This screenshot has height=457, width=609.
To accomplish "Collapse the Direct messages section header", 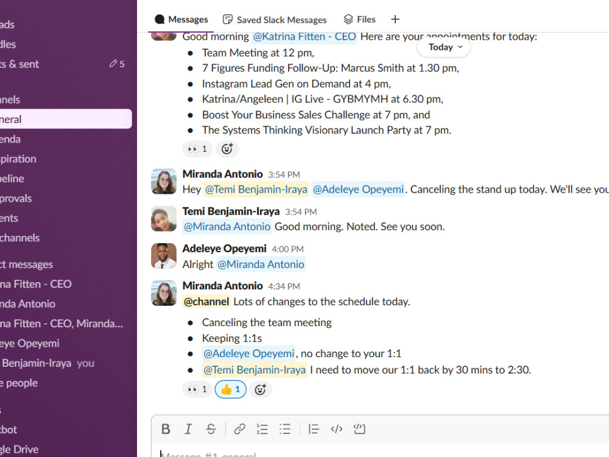I will (26, 264).
